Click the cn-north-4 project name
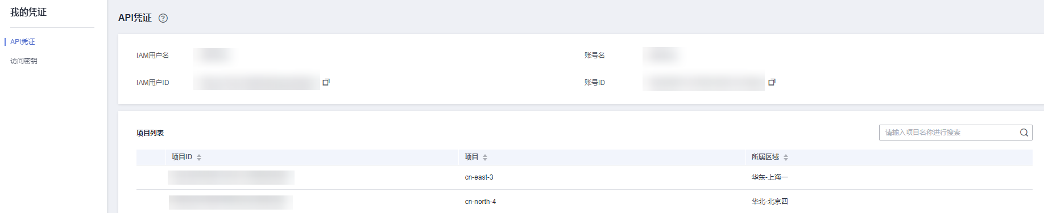The height and width of the screenshot is (213, 1044). pyautogui.click(x=480, y=202)
